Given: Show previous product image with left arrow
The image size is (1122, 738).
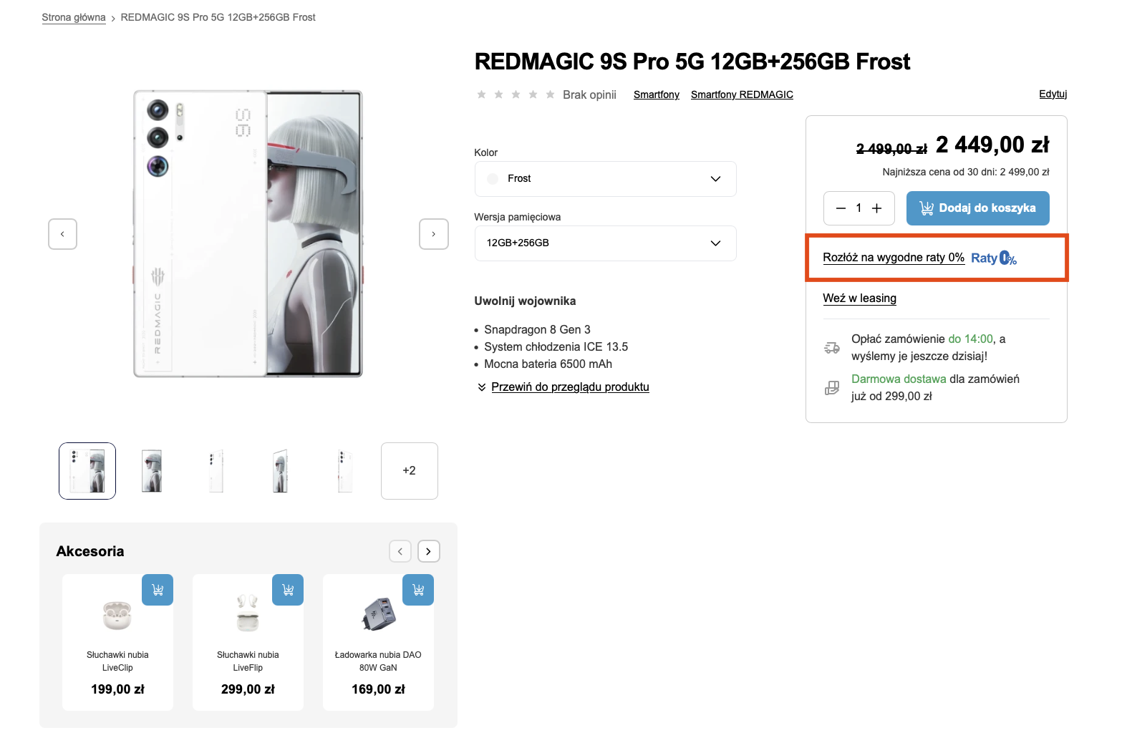Looking at the screenshot, I should coord(62,234).
